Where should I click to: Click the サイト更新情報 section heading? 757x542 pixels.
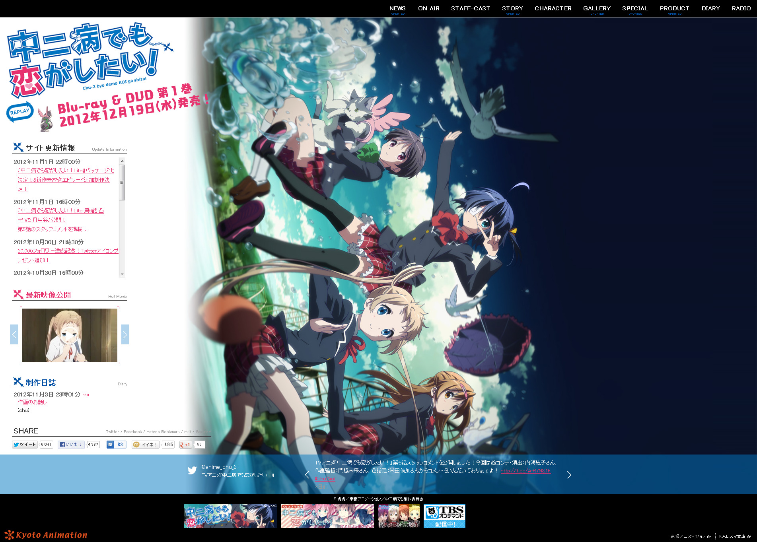50,148
